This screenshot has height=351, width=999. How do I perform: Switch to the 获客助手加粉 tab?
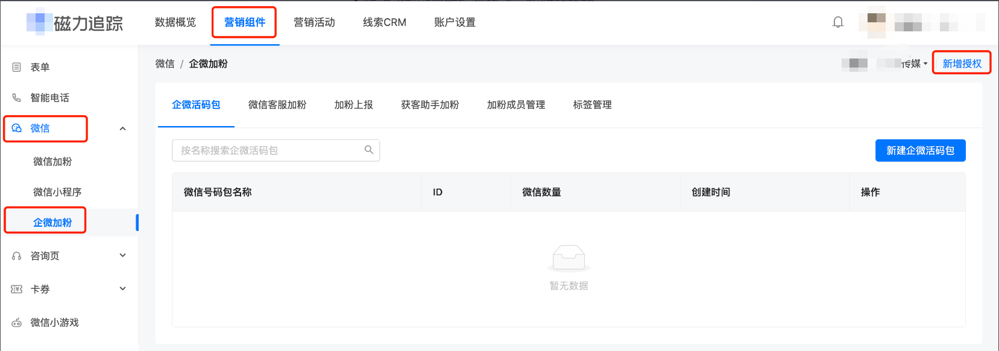(430, 105)
